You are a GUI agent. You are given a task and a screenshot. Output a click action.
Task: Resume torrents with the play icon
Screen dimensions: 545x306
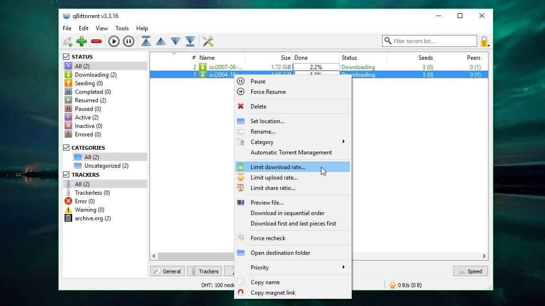(113, 41)
